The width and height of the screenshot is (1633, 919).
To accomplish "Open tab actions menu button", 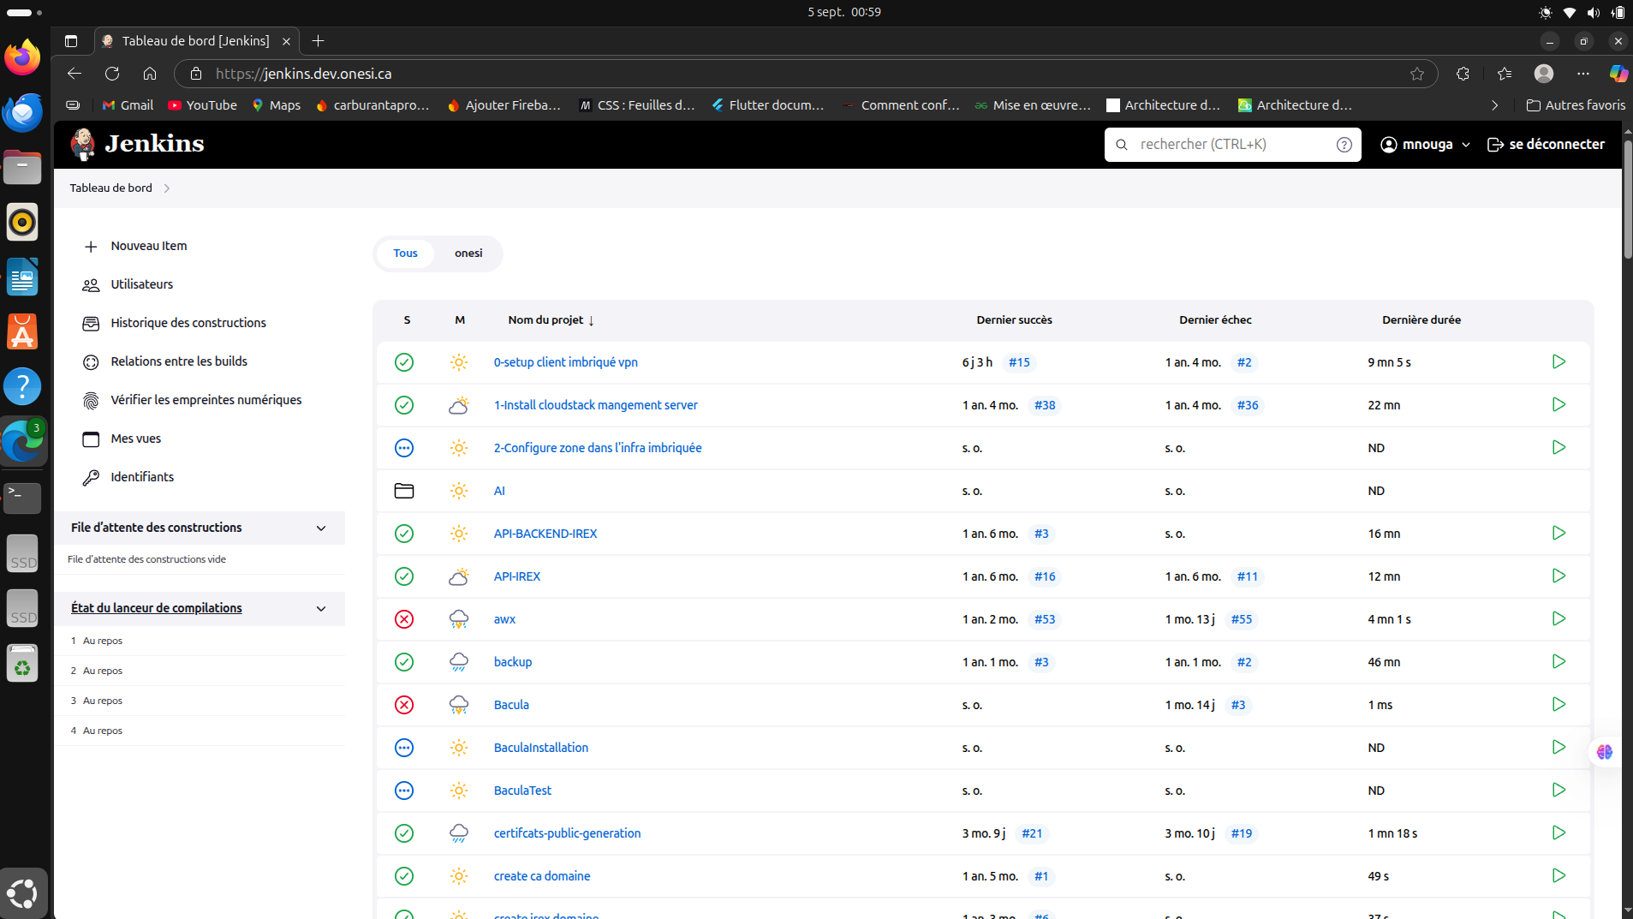I will tap(71, 40).
